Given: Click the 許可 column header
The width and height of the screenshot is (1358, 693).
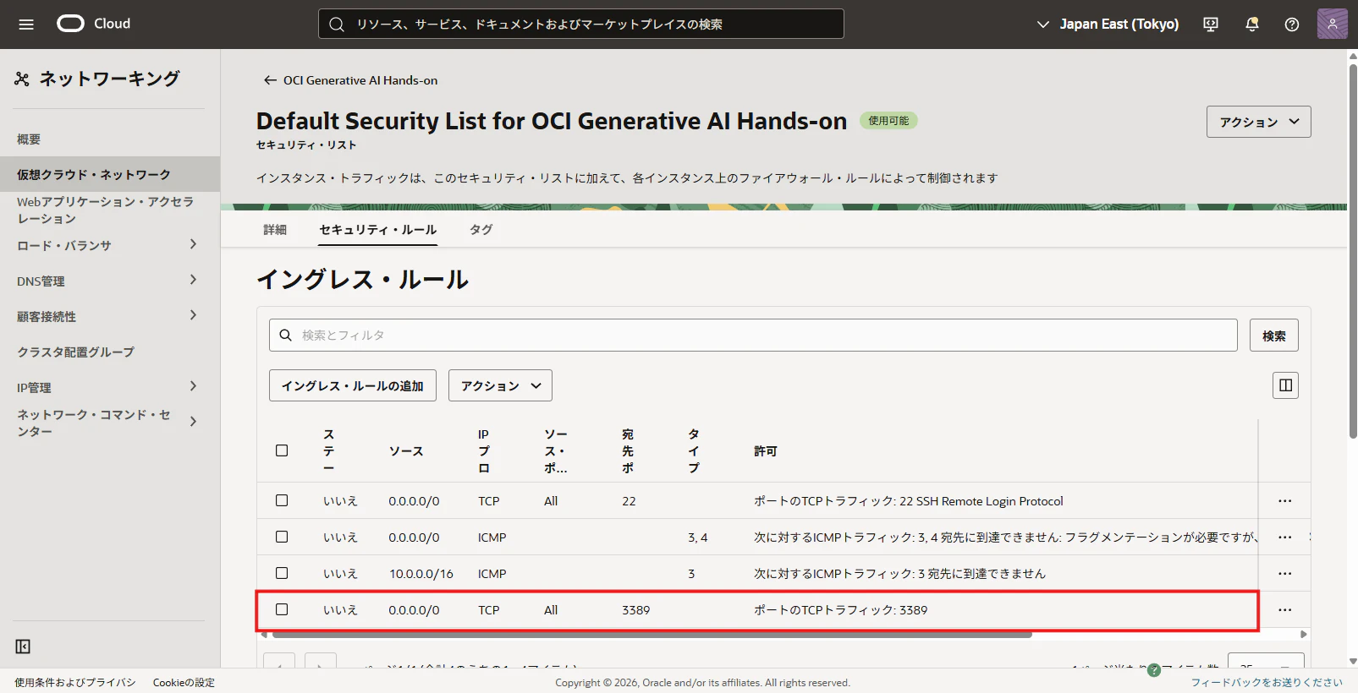Looking at the screenshot, I should pyautogui.click(x=766, y=451).
